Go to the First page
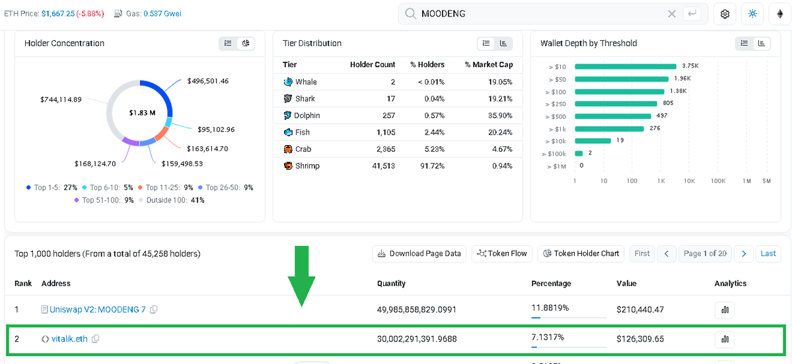The width and height of the screenshot is (792, 364). 642,254
